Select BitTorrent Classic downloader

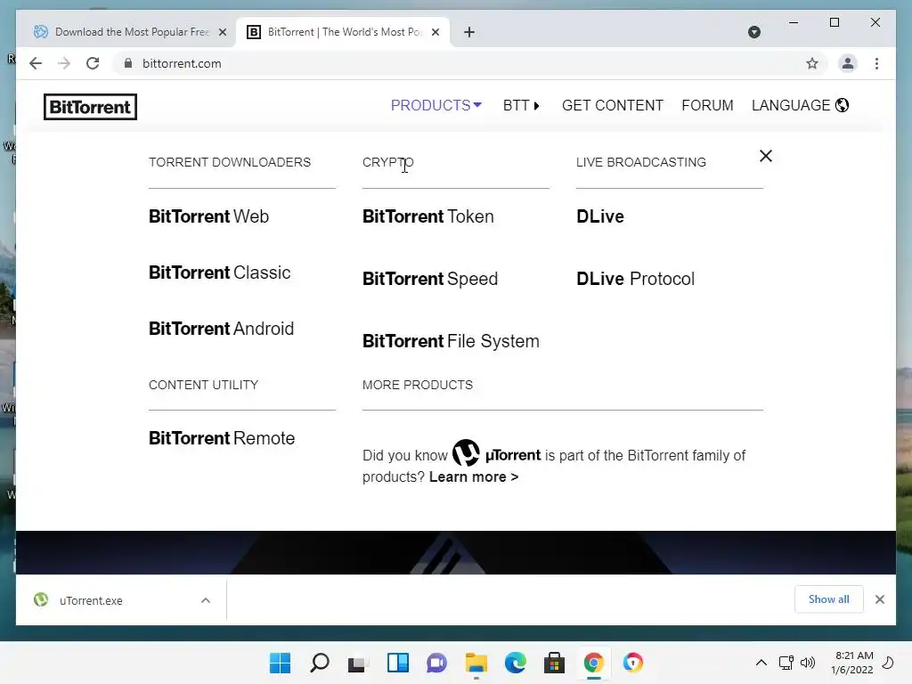219,273
